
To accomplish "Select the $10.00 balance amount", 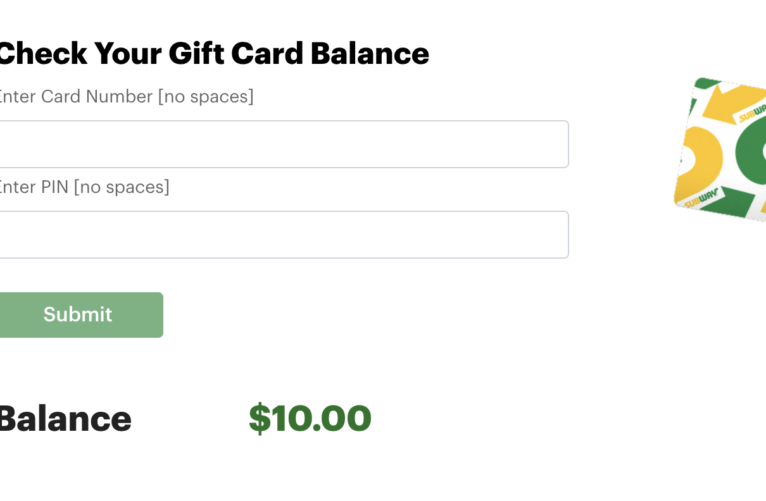I will tap(310, 419).
